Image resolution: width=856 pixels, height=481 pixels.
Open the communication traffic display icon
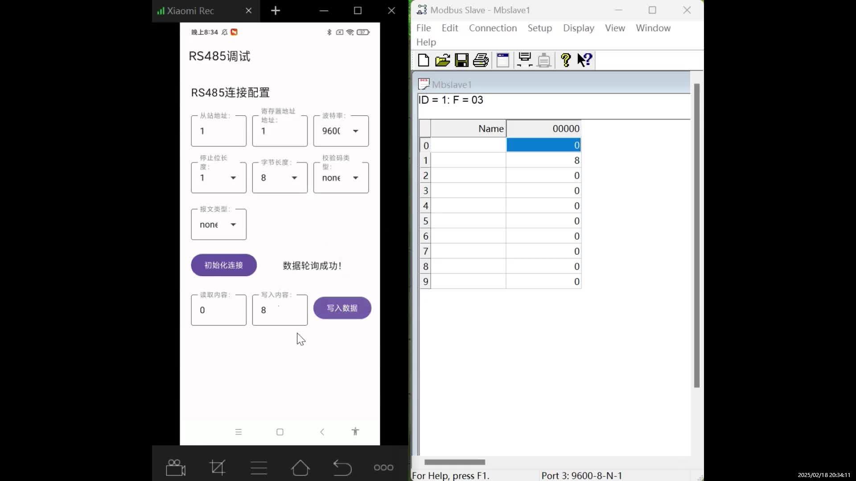coord(525,60)
